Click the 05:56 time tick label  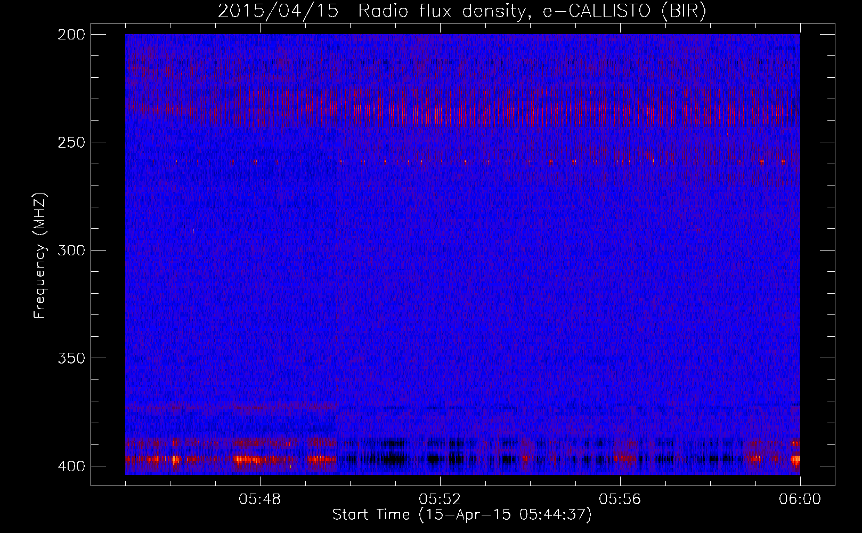tap(620, 499)
